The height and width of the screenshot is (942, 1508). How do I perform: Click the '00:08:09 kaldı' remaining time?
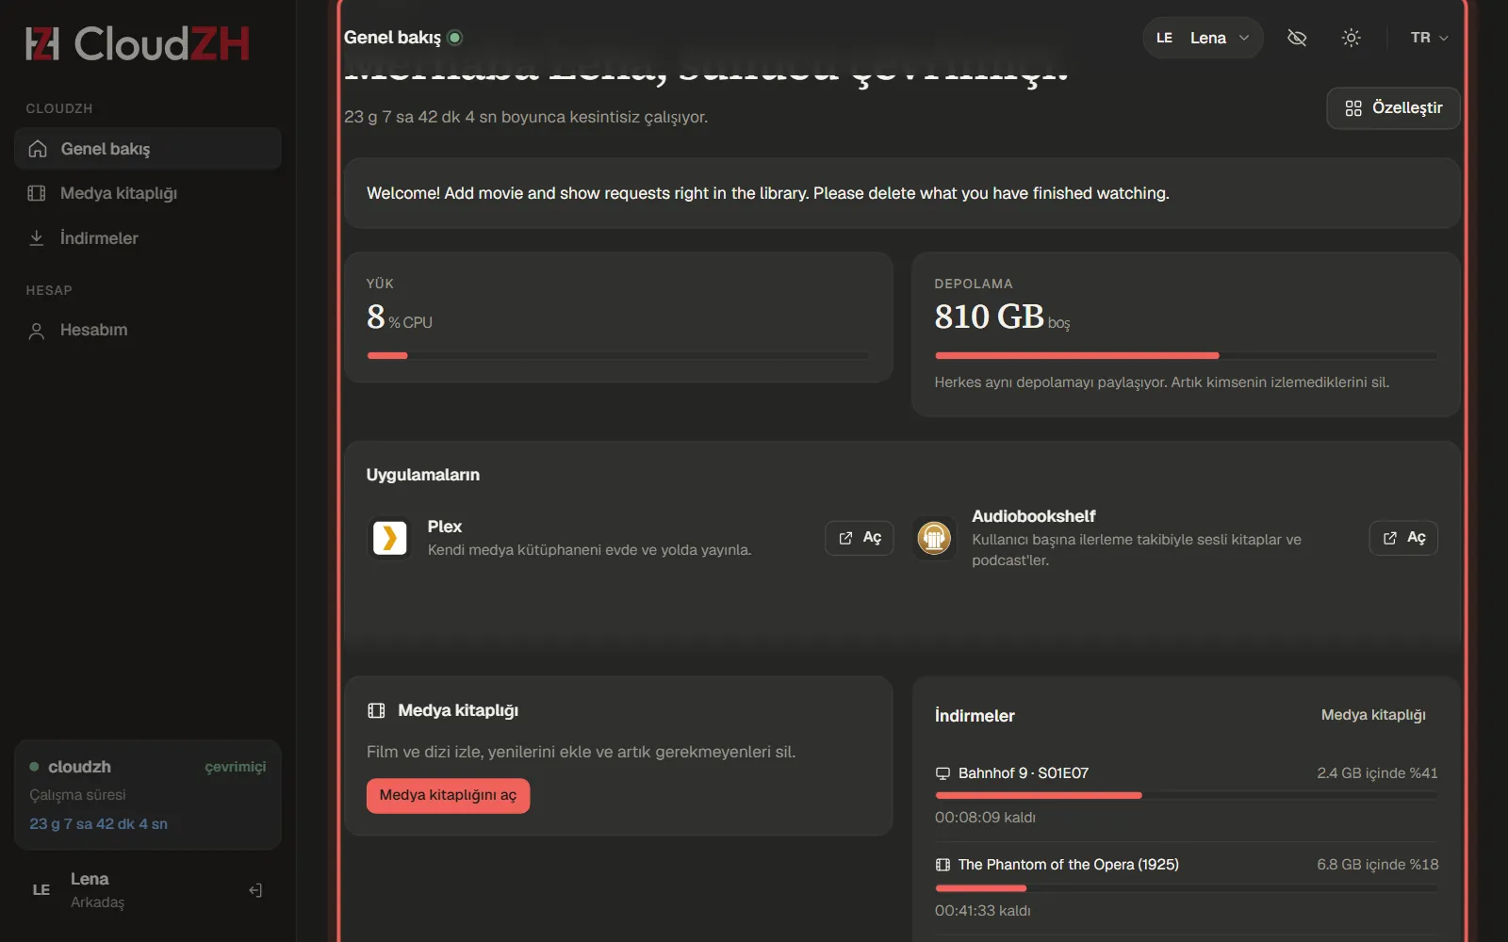985,818
